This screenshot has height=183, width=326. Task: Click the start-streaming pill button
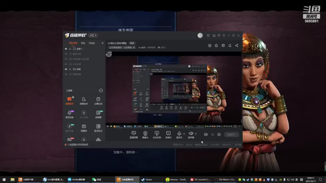[231, 135]
